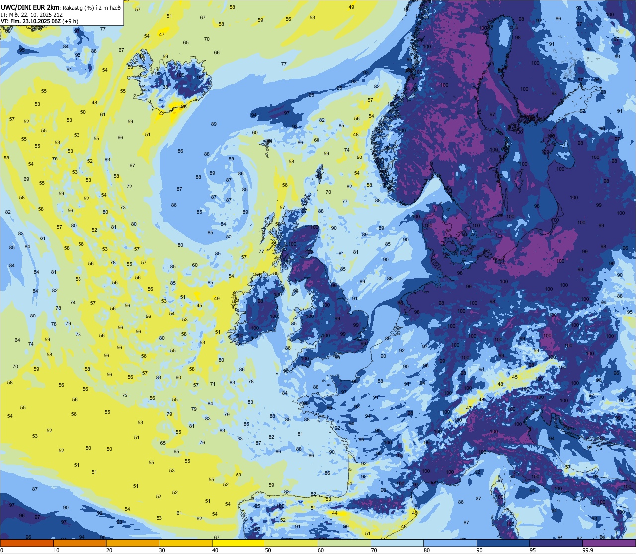The image size is (636, 554).
Task: Click the '44' humidity value over northern Spain
Action: click(335, 513)
